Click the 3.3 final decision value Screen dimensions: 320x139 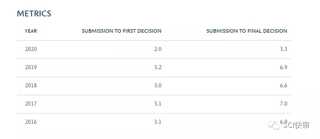click(x=284, y=49)
